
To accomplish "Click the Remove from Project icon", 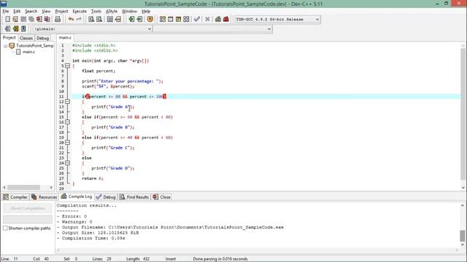I will pos(139,20).
